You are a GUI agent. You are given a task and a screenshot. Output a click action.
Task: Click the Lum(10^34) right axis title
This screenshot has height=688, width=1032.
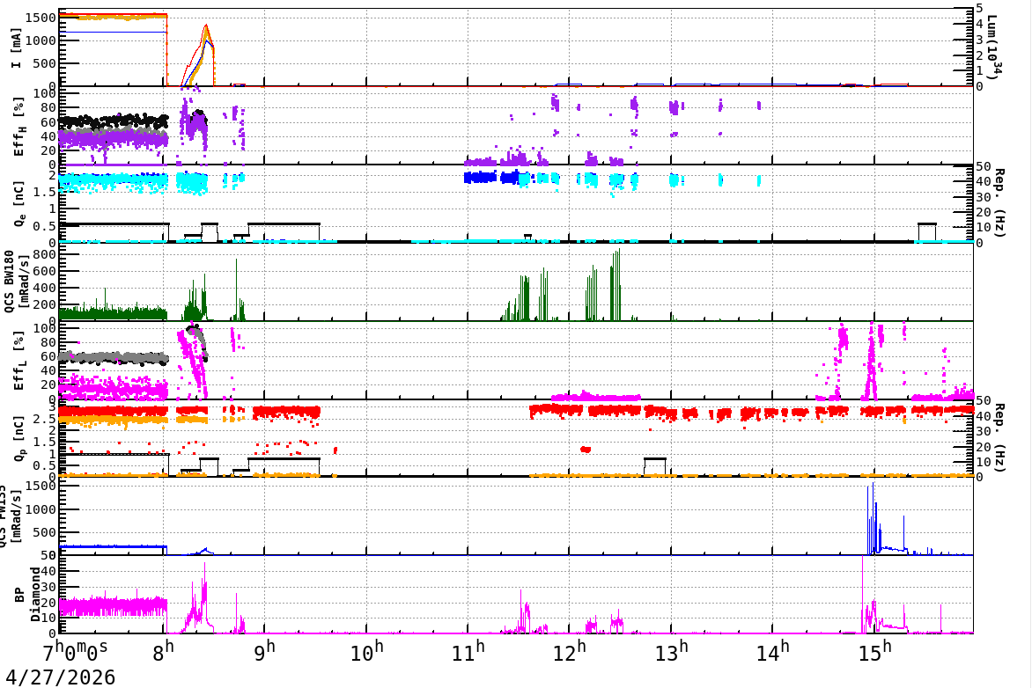pos(993,46)
